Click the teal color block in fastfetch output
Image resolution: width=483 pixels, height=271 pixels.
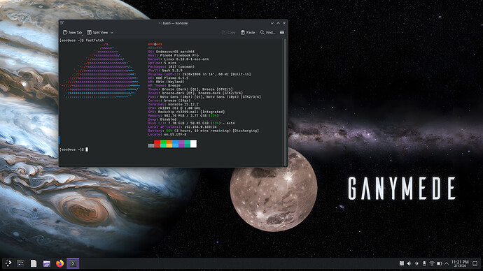click(x=188, y=143)
